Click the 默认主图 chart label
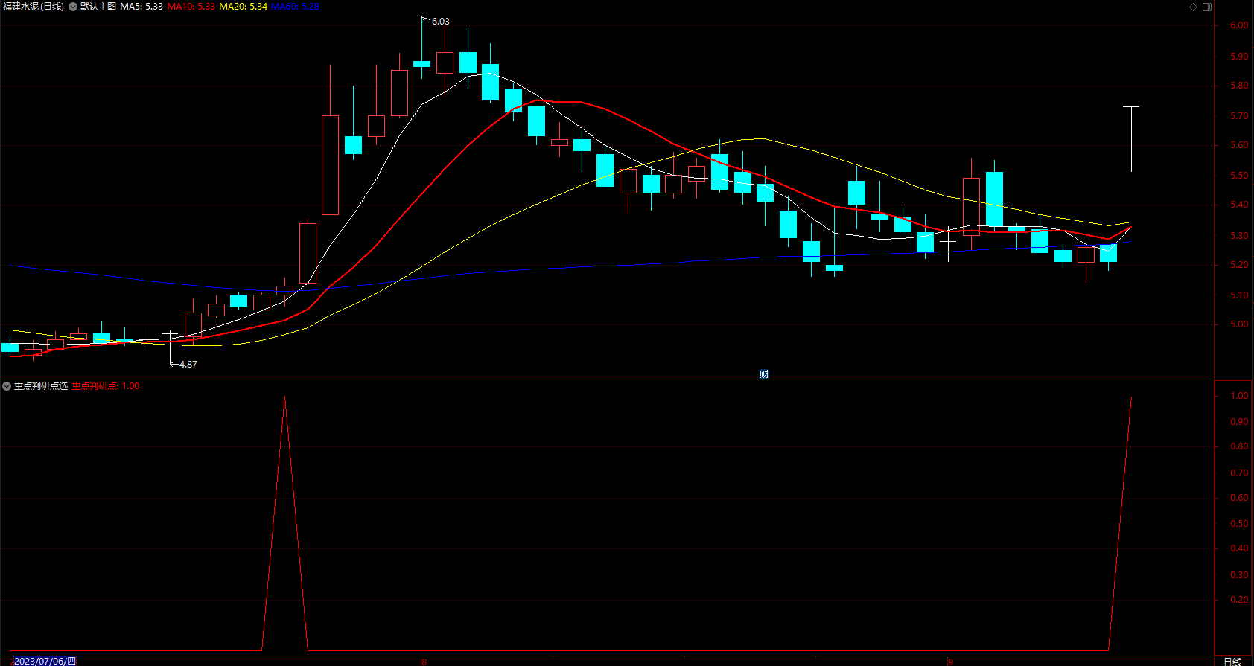 point(98,7)
